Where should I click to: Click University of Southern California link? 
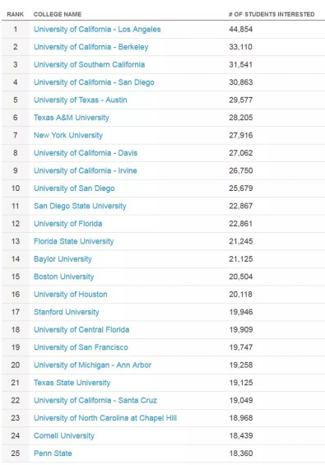tap(89, 65)
